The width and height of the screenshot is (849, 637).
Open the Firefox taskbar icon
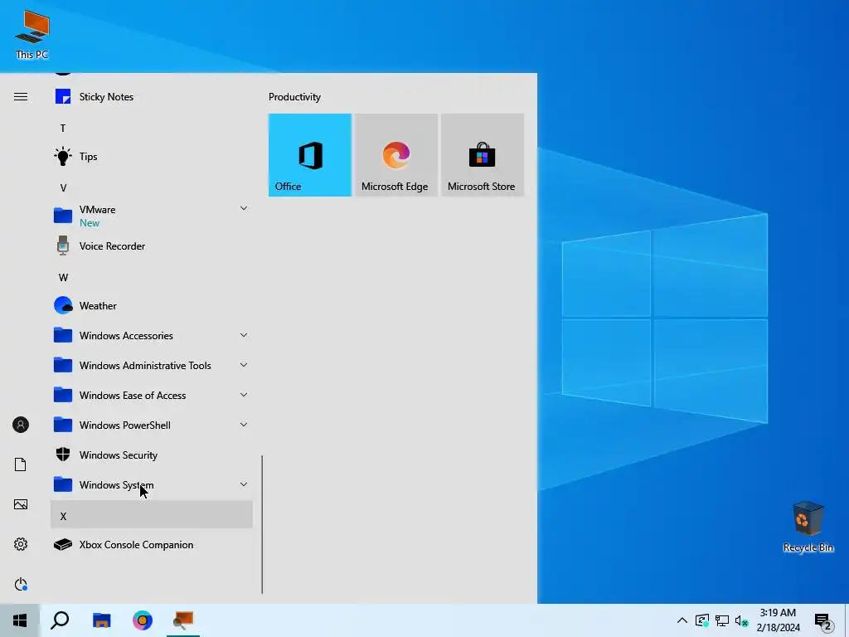coord(143,620)
